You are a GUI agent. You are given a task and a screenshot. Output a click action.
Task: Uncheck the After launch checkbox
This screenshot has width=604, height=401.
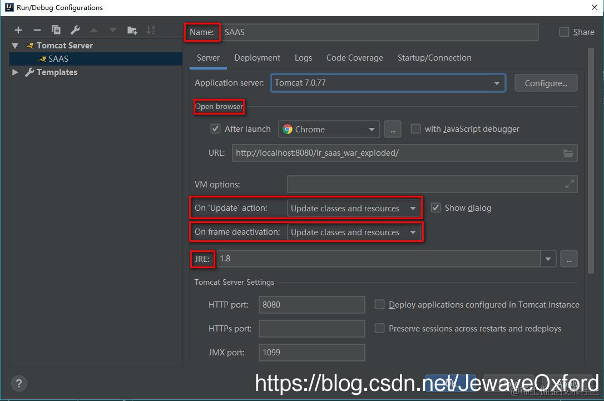pos(215,128)
